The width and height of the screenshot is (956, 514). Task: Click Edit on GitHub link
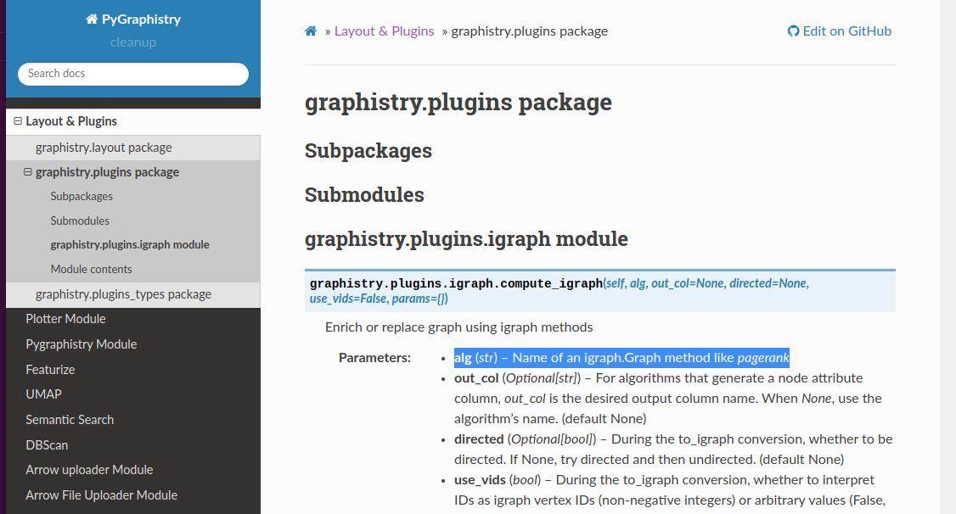(x=840, y=31)
